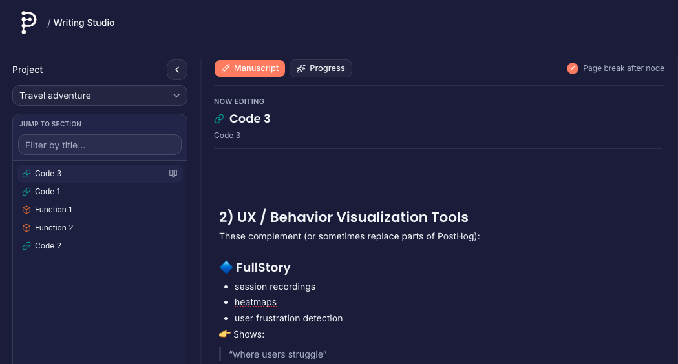Click the Writing Studio breadcrumb
This screenshot has width=678, height=364.
(83, 23)
